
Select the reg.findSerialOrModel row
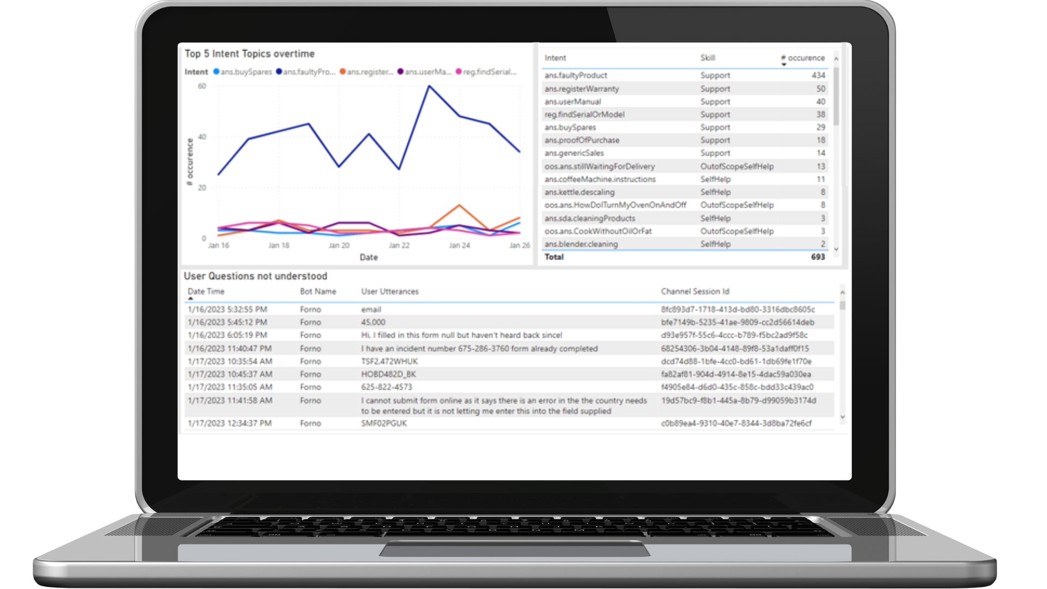tap(684, 115)
